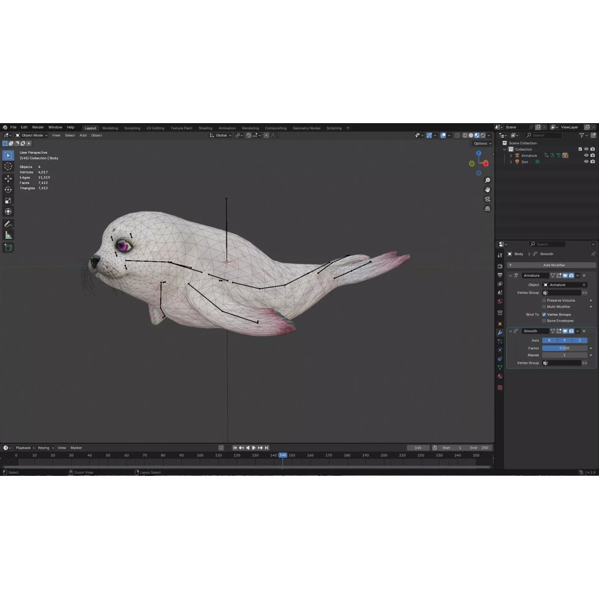Collapse the Smooth modifier panel
Viewport: 599px width, 599px height.
click(x=510, y=331)
